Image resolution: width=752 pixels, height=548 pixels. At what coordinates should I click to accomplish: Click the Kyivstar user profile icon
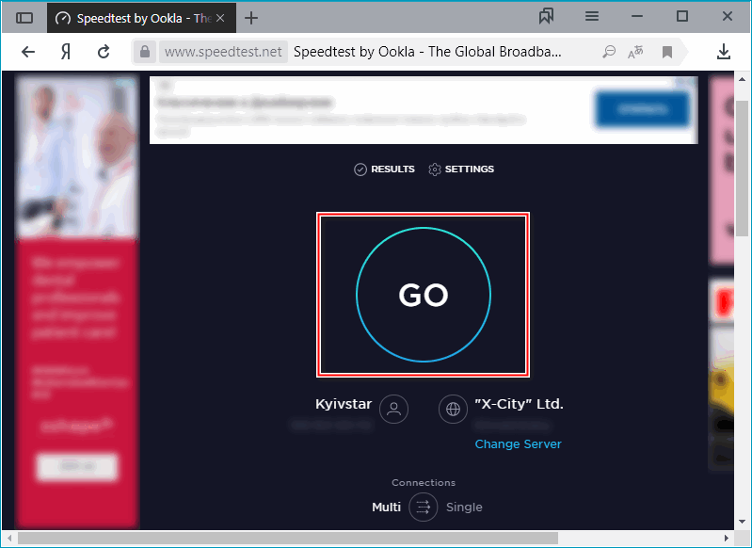click(x=393, y=409)
